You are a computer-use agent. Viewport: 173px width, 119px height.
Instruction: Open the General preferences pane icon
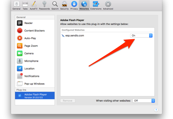tap(17, 4)
